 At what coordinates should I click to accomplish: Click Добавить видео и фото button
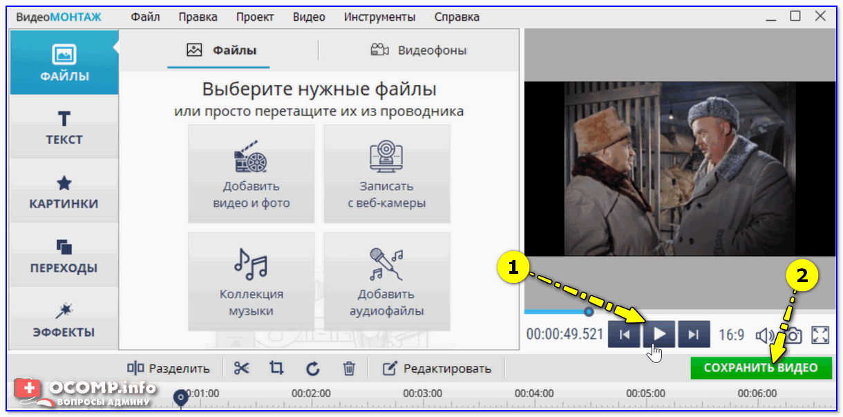click(251, 174)
